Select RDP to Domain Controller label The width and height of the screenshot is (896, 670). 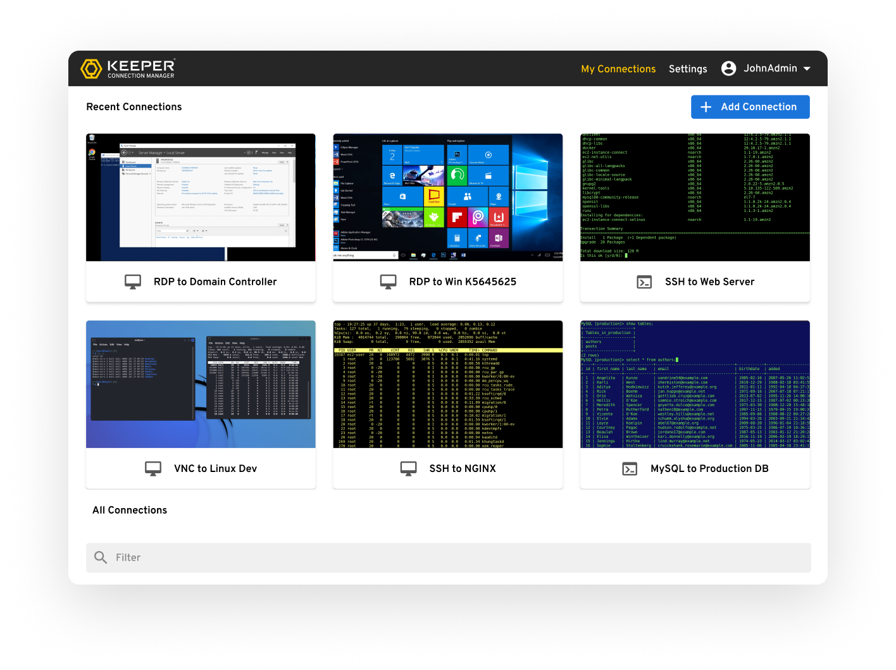(215, 282)
